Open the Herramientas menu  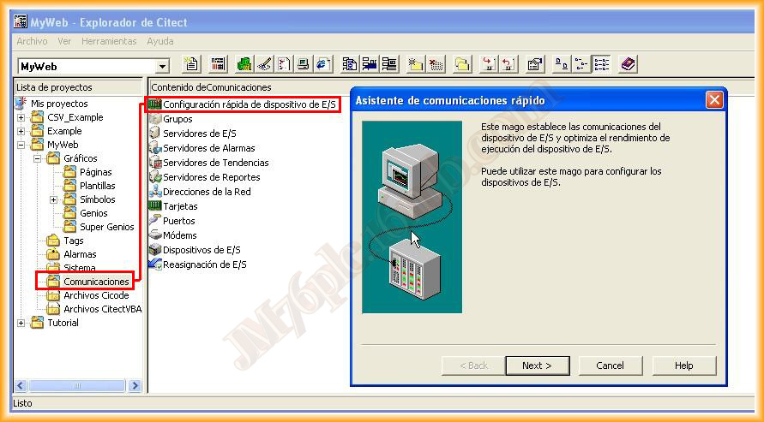109,41
